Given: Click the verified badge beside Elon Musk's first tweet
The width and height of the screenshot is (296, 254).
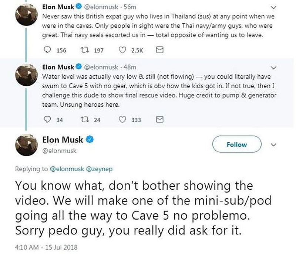Looking at the screenshot, I should 78,6.
